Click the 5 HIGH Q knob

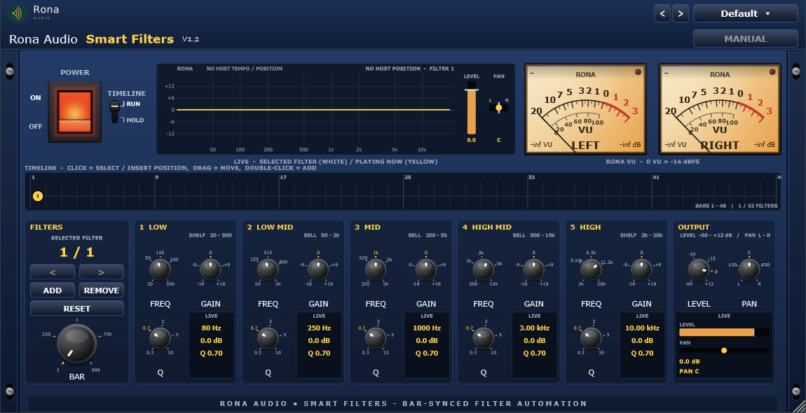[x=591, y=339]
